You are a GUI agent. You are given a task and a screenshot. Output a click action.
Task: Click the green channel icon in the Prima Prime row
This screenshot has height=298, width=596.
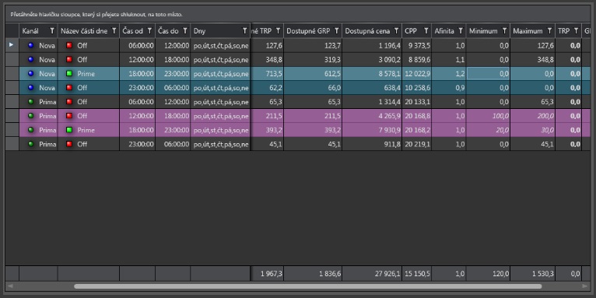pos(31,130)
